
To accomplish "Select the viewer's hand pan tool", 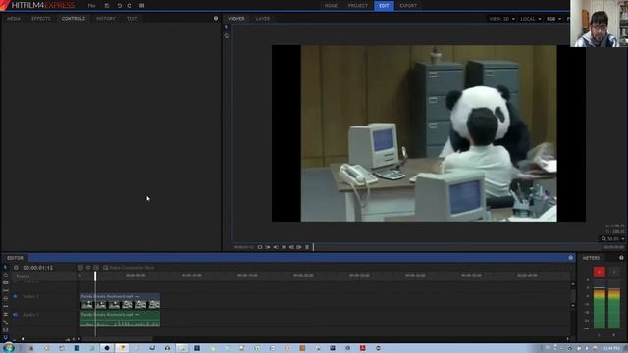I will tap(227, 36).
